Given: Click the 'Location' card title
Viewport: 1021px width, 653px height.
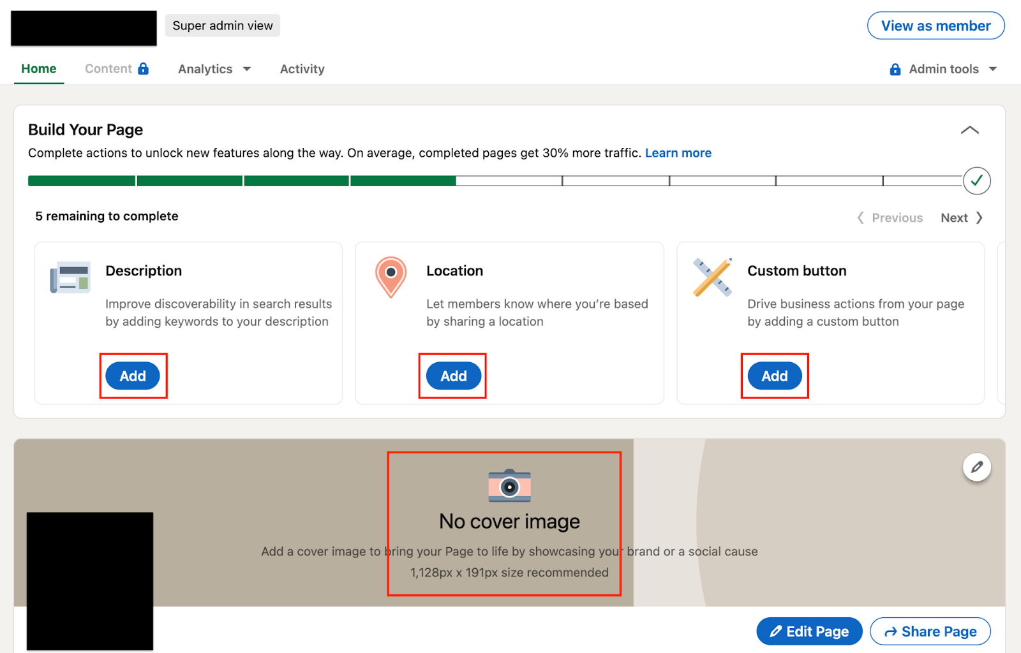Looking at the screenshot, I should (x=455, y=271).
